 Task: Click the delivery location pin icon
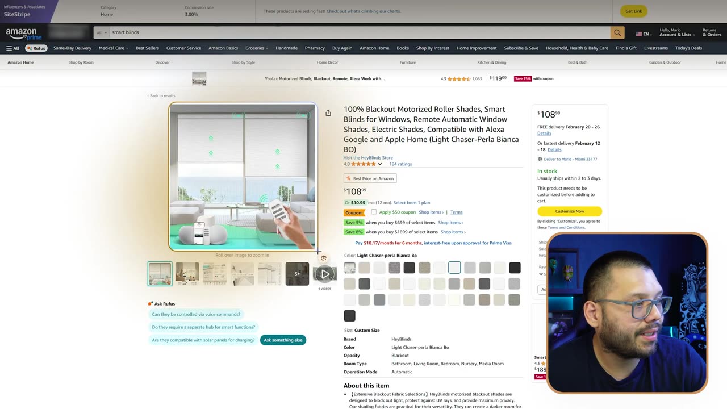540,159
